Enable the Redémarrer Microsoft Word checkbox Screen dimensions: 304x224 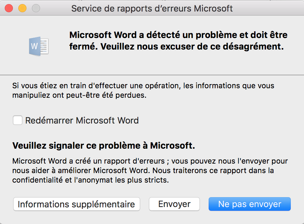click(x=17, y=120)
